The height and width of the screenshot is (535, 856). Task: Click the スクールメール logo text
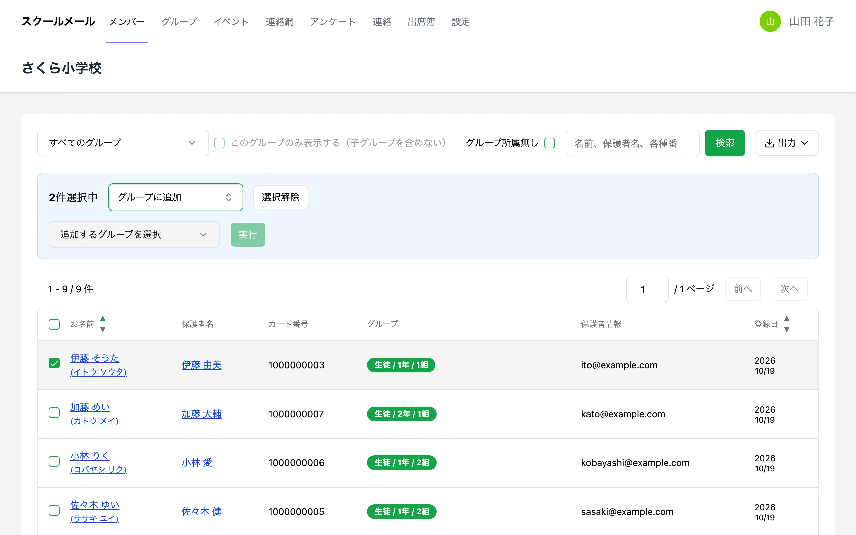click(59, 22)
